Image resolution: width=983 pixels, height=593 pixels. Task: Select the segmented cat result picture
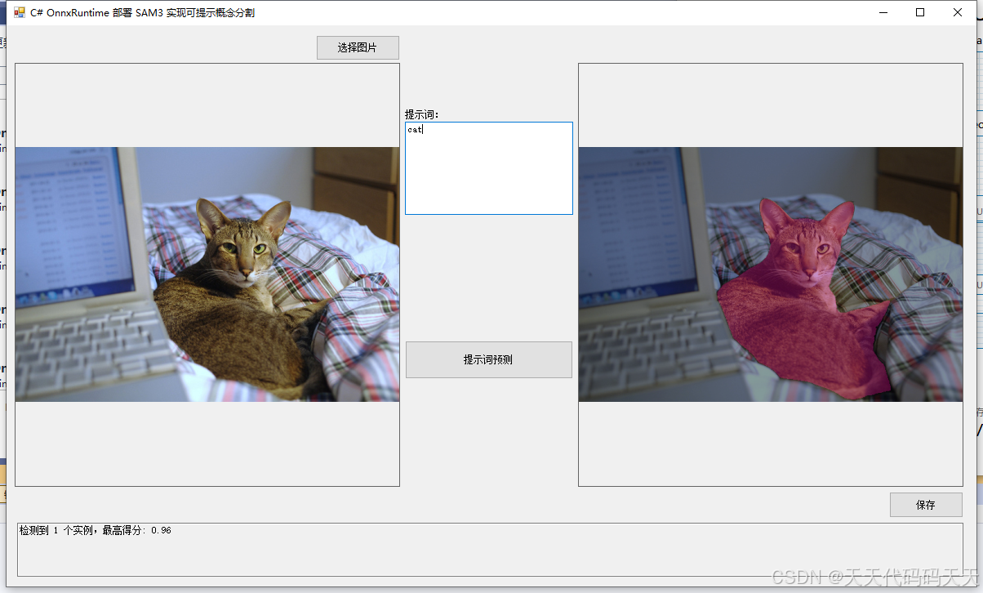pyautogui.click(x=771, y=274)
